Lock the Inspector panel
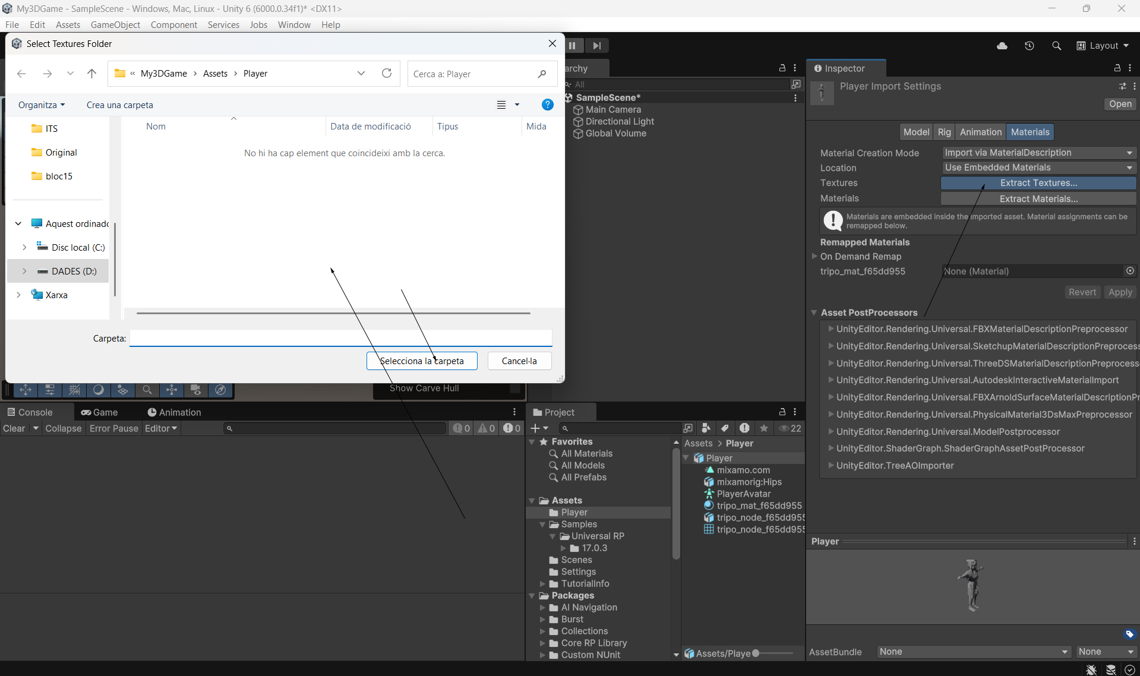Image resolution: width=1140 pixels, height=676 pixels. (x=1117, y=68)
